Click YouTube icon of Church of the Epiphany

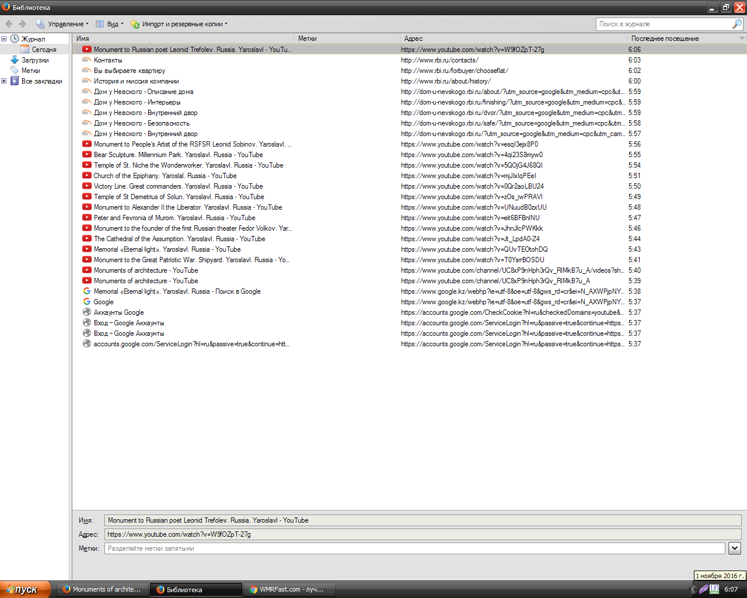[x=87, y=176]
